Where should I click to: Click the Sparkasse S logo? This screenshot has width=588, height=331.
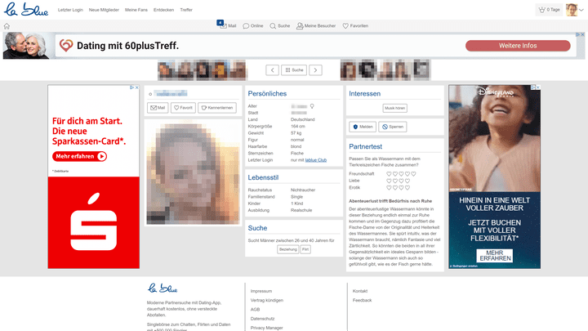[x=94, y=222]
